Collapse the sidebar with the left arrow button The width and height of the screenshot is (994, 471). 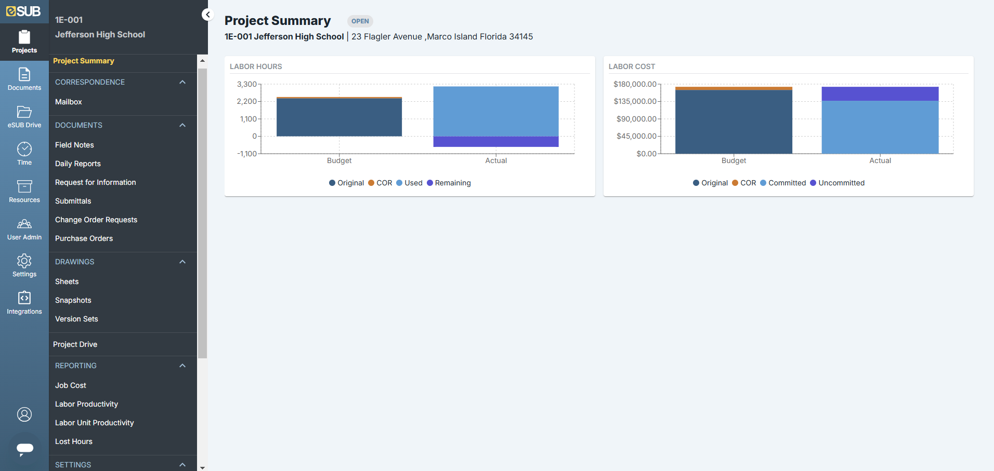(207, 15)
